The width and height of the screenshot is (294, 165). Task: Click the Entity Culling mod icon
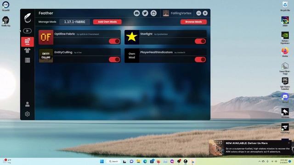tap(46, 55)
